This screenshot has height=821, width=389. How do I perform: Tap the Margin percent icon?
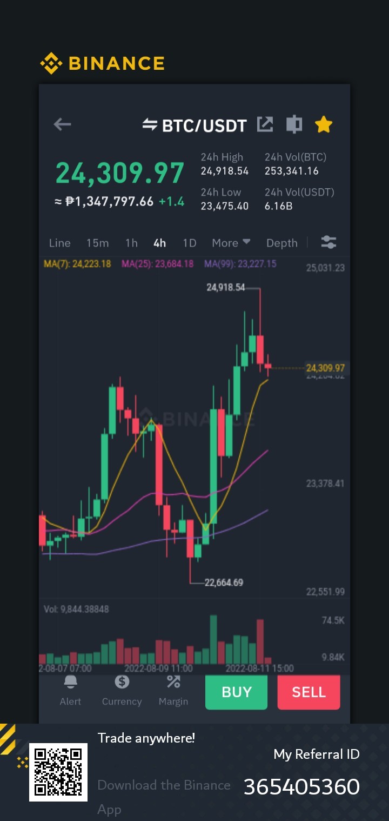coord(173,682)
